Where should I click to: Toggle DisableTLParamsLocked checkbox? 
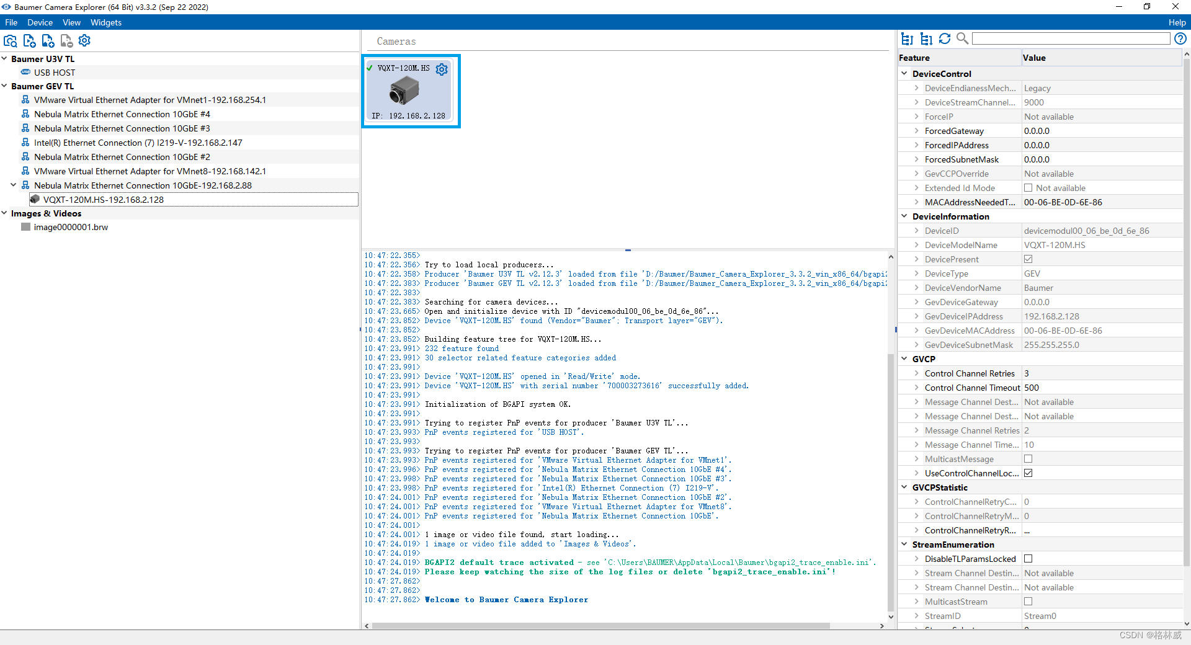pos(1028,559)
